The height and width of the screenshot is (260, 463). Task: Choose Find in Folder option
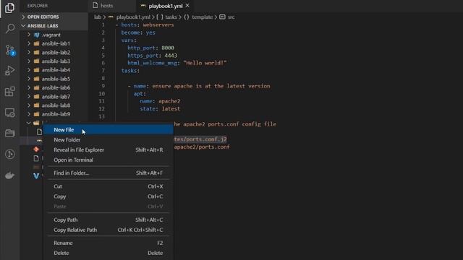[108, 173]
